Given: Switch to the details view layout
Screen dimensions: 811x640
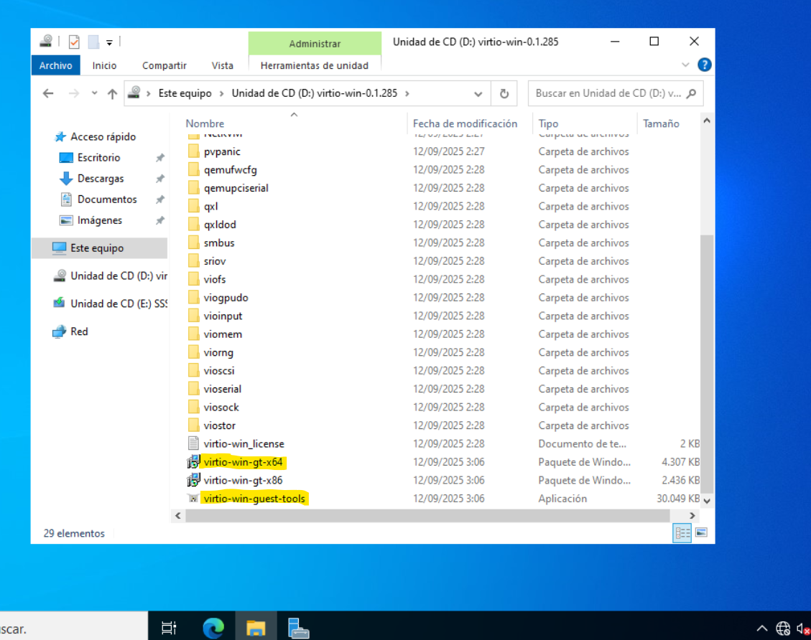Looking at the screenshot, I should click(x=682, y=532).
